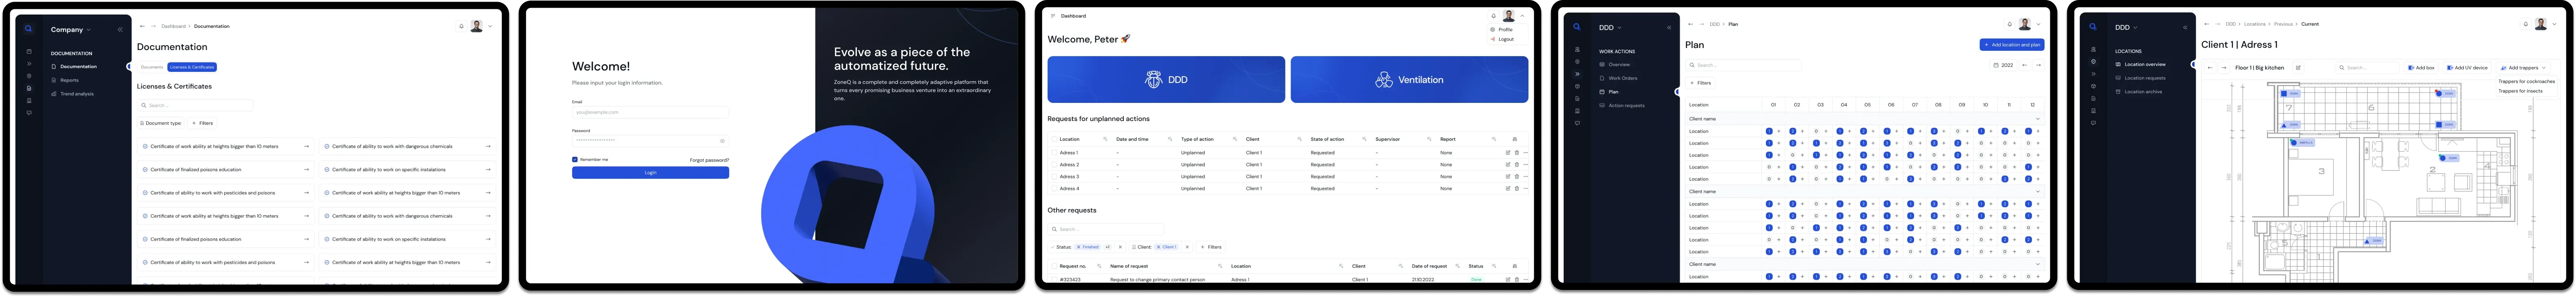2576x297 pixels.
Task: Click 'Add location and plan' button
Action: pyautogui.click(x=2012, y=45)
